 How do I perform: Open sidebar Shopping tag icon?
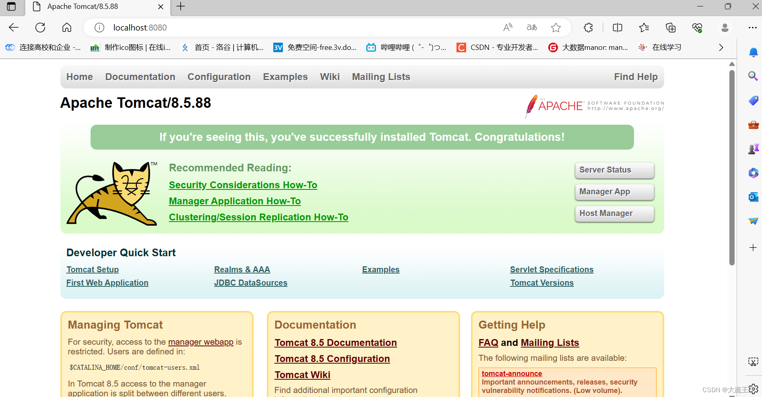(754, 100)
